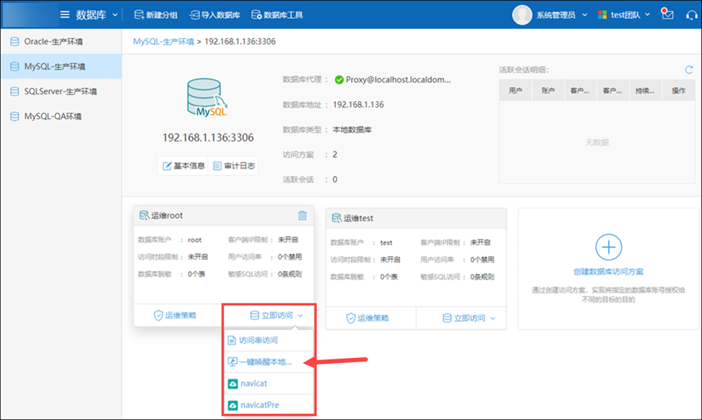Click the 192.168.1.136:3306 heading text
The height and width of the screenshot is (420, 702).
(x=208, y=138)
